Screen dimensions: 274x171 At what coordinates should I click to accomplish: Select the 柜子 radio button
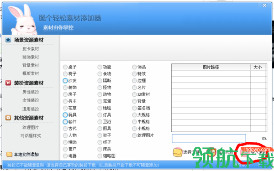(100, 142)
